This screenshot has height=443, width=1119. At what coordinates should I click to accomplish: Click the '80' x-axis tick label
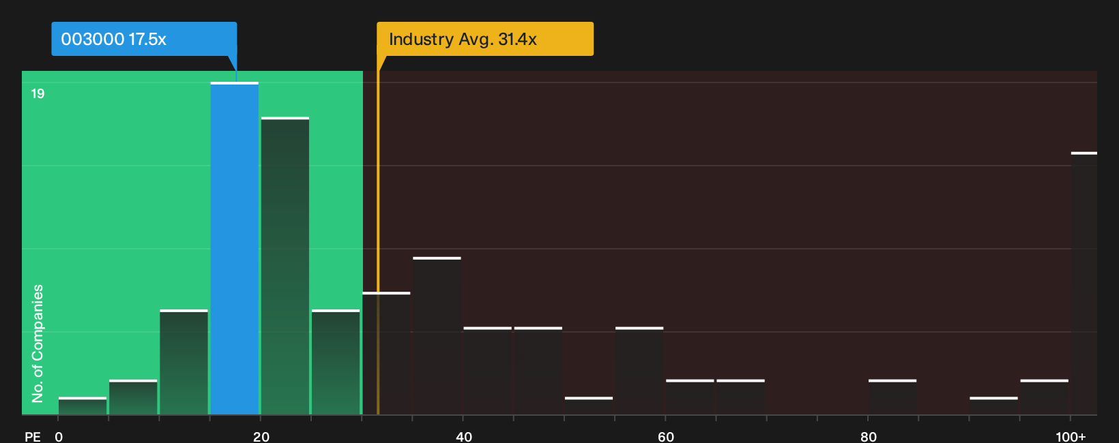point(869,436)
